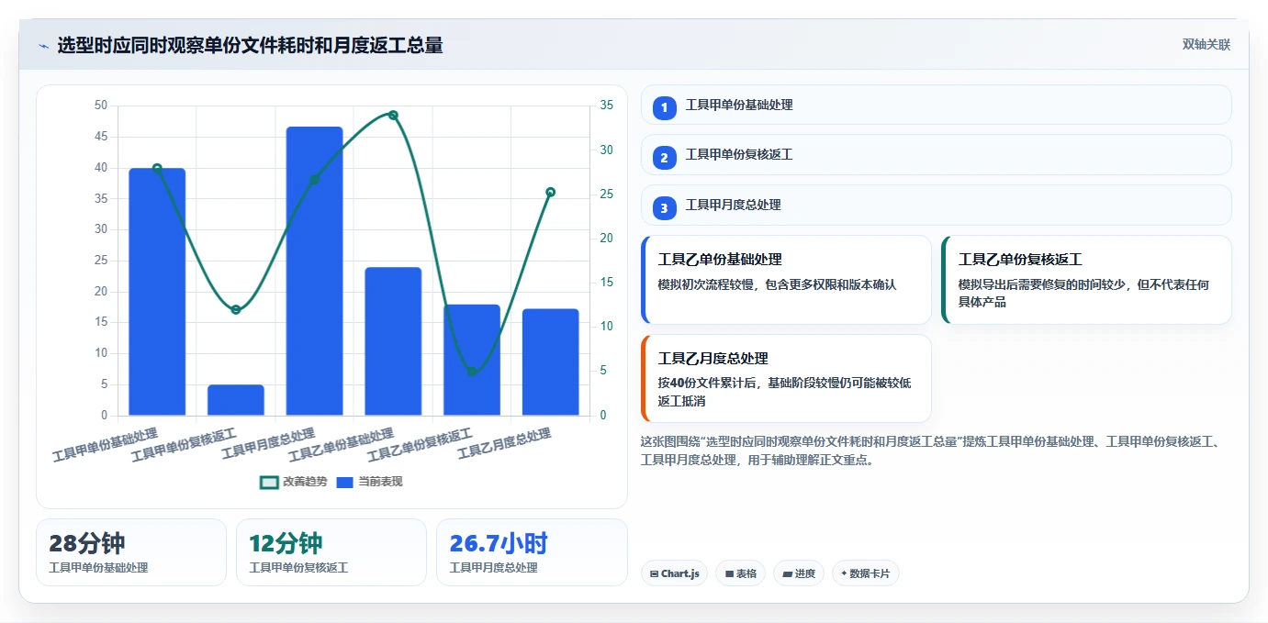Click the summary paragraph starting 这张图围绕

click(931, 451)
